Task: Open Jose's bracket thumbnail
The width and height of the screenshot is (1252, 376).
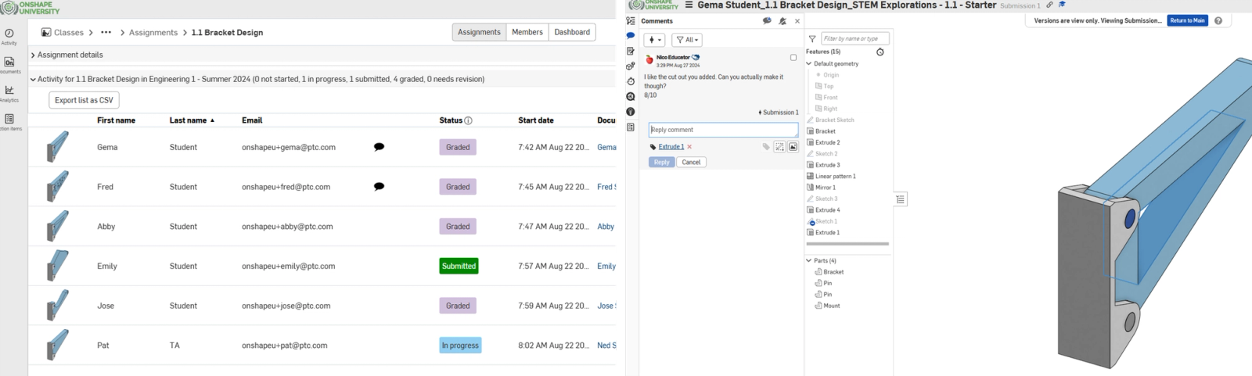Action: click(57, 305)
